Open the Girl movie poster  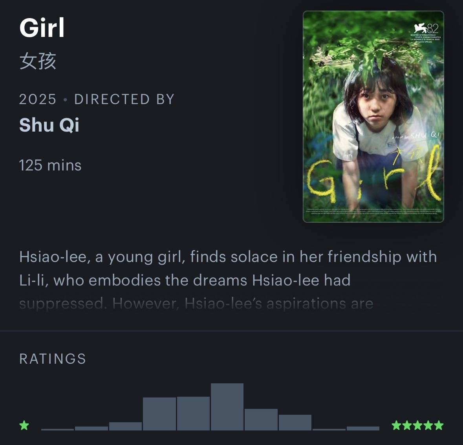pyautogui.click(x=373, y=117)
